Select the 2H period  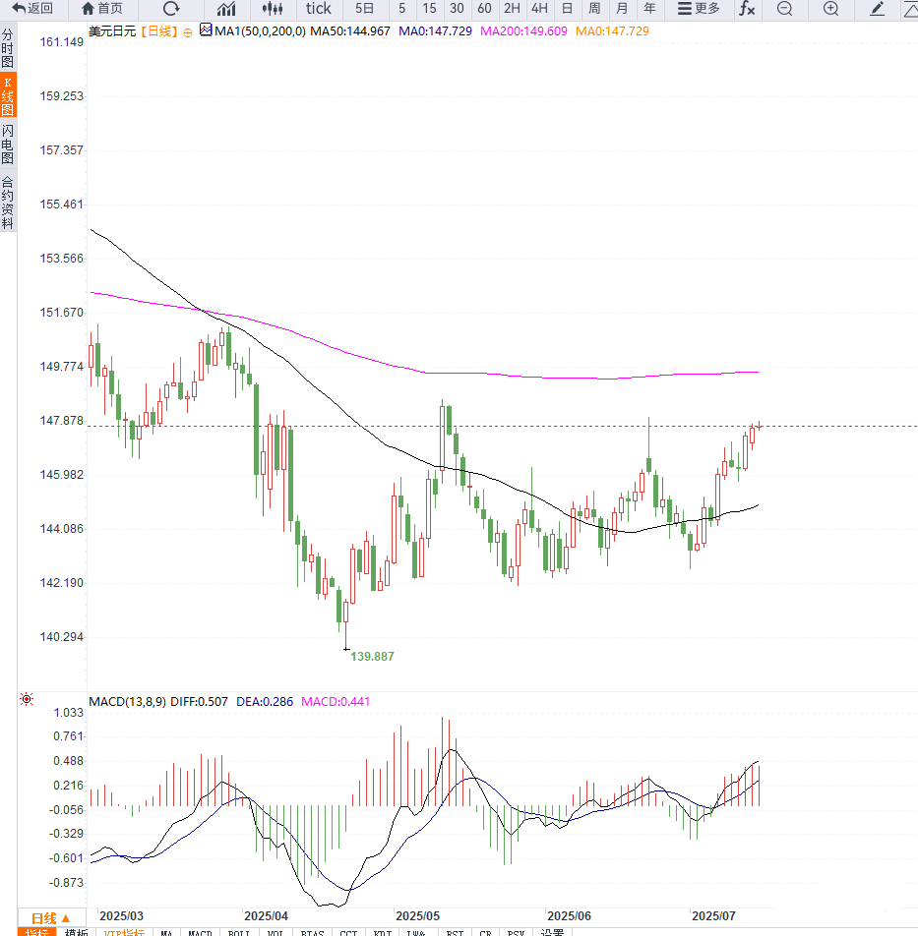(512, 8)
